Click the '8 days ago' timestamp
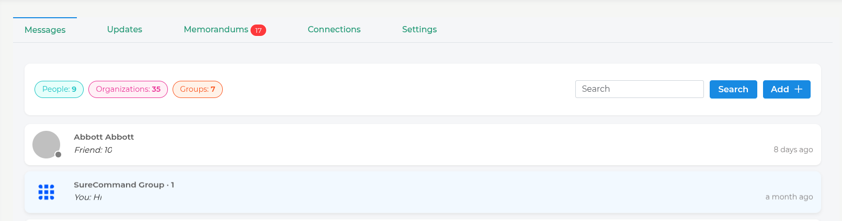Viewport: 842px width, 221px height. click(x=793, y=150)
